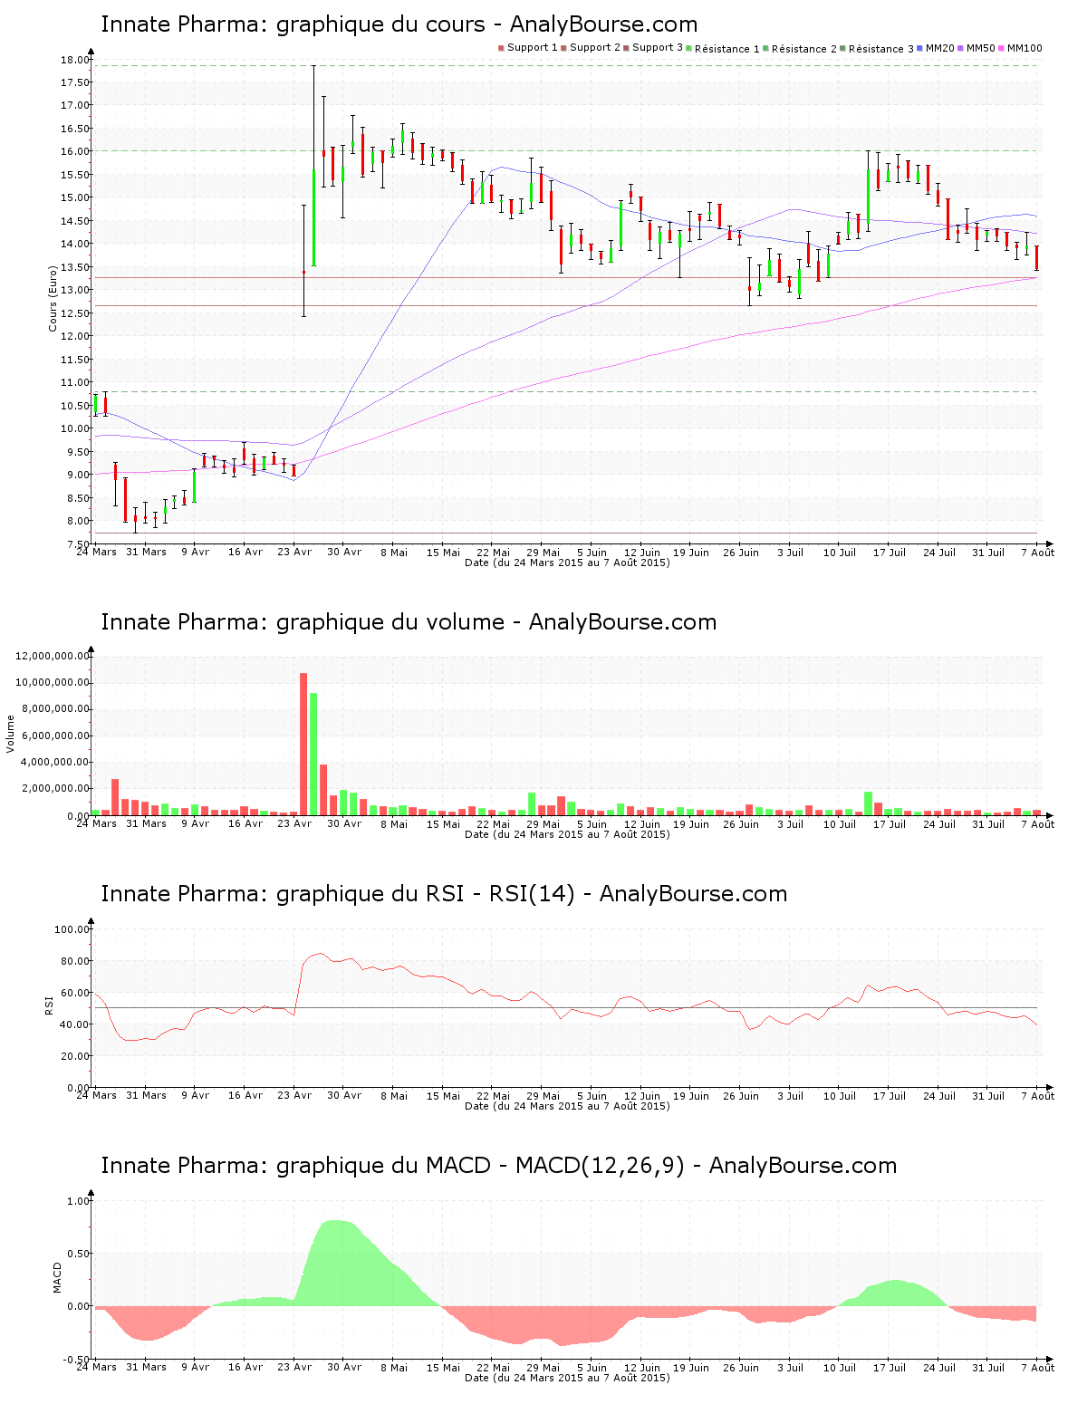Click the 12,000,000.00 volume axis value
Image resolution: width=1087 pixels, height=1404 pixels.
[53, 656]
